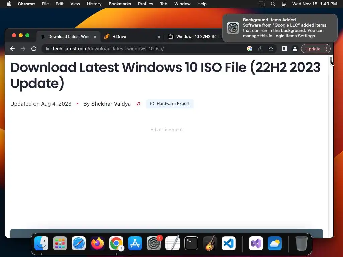Open the Profiles menu
The width and height of the screenshot is (343, 257).
145,4
